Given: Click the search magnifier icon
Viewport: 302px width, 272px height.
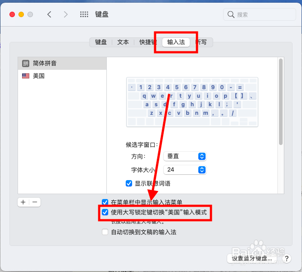Looking at the screenshot, I should point(230,14).
